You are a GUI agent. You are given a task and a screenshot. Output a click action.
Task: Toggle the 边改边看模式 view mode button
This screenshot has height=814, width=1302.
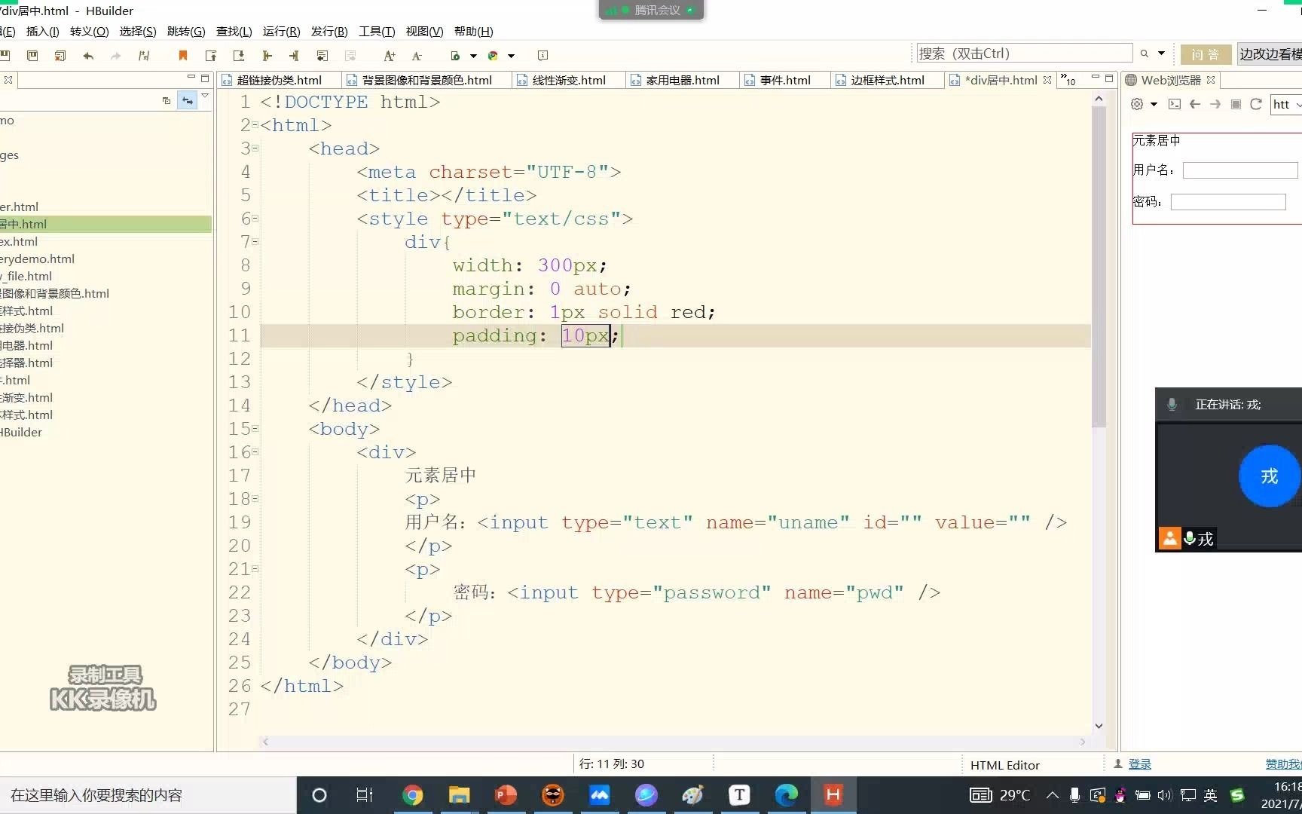(1270, 54)
